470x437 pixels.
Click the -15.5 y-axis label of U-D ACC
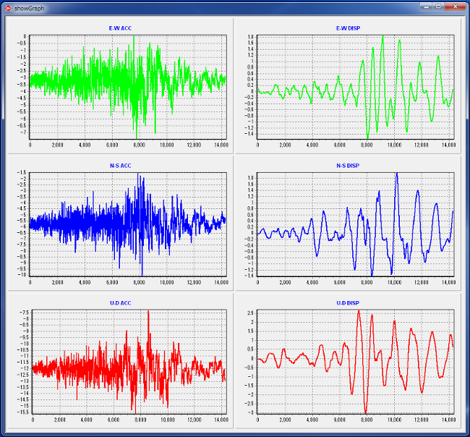[24, 412]
